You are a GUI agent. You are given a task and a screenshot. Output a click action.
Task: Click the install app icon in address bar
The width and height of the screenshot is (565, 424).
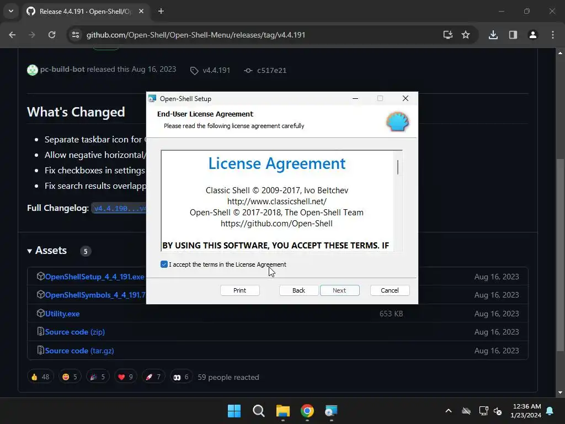click(448, 35)
